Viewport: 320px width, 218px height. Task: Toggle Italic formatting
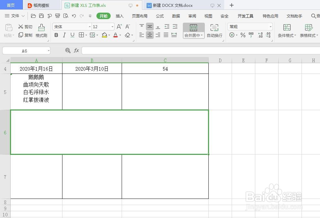click(64, 35)
